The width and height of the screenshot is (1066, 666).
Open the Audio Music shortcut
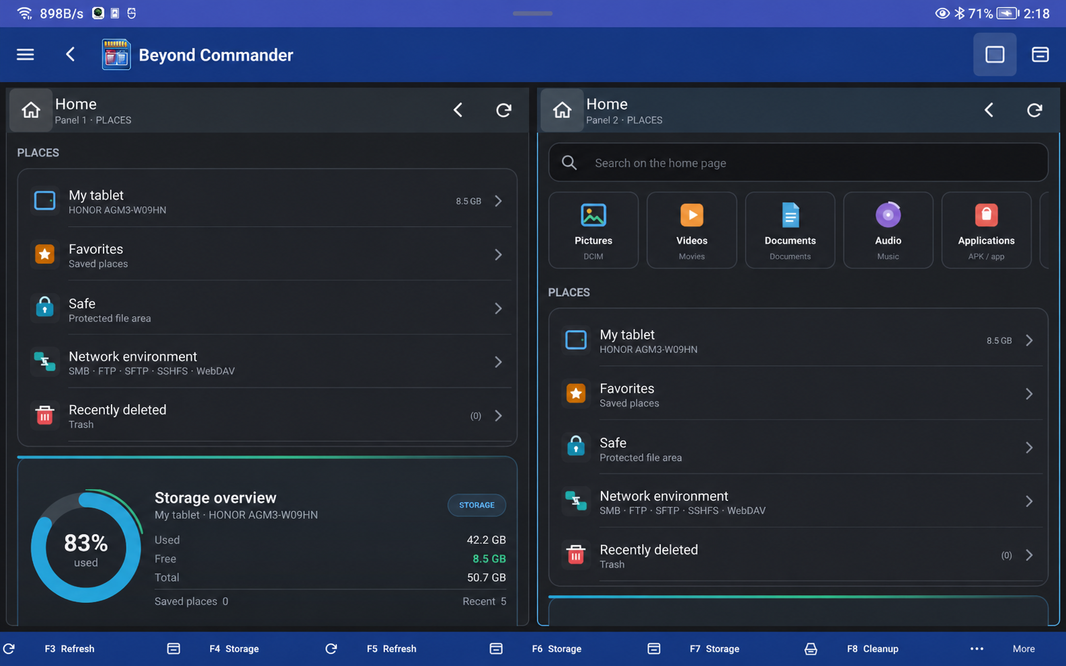click(888, 230)
